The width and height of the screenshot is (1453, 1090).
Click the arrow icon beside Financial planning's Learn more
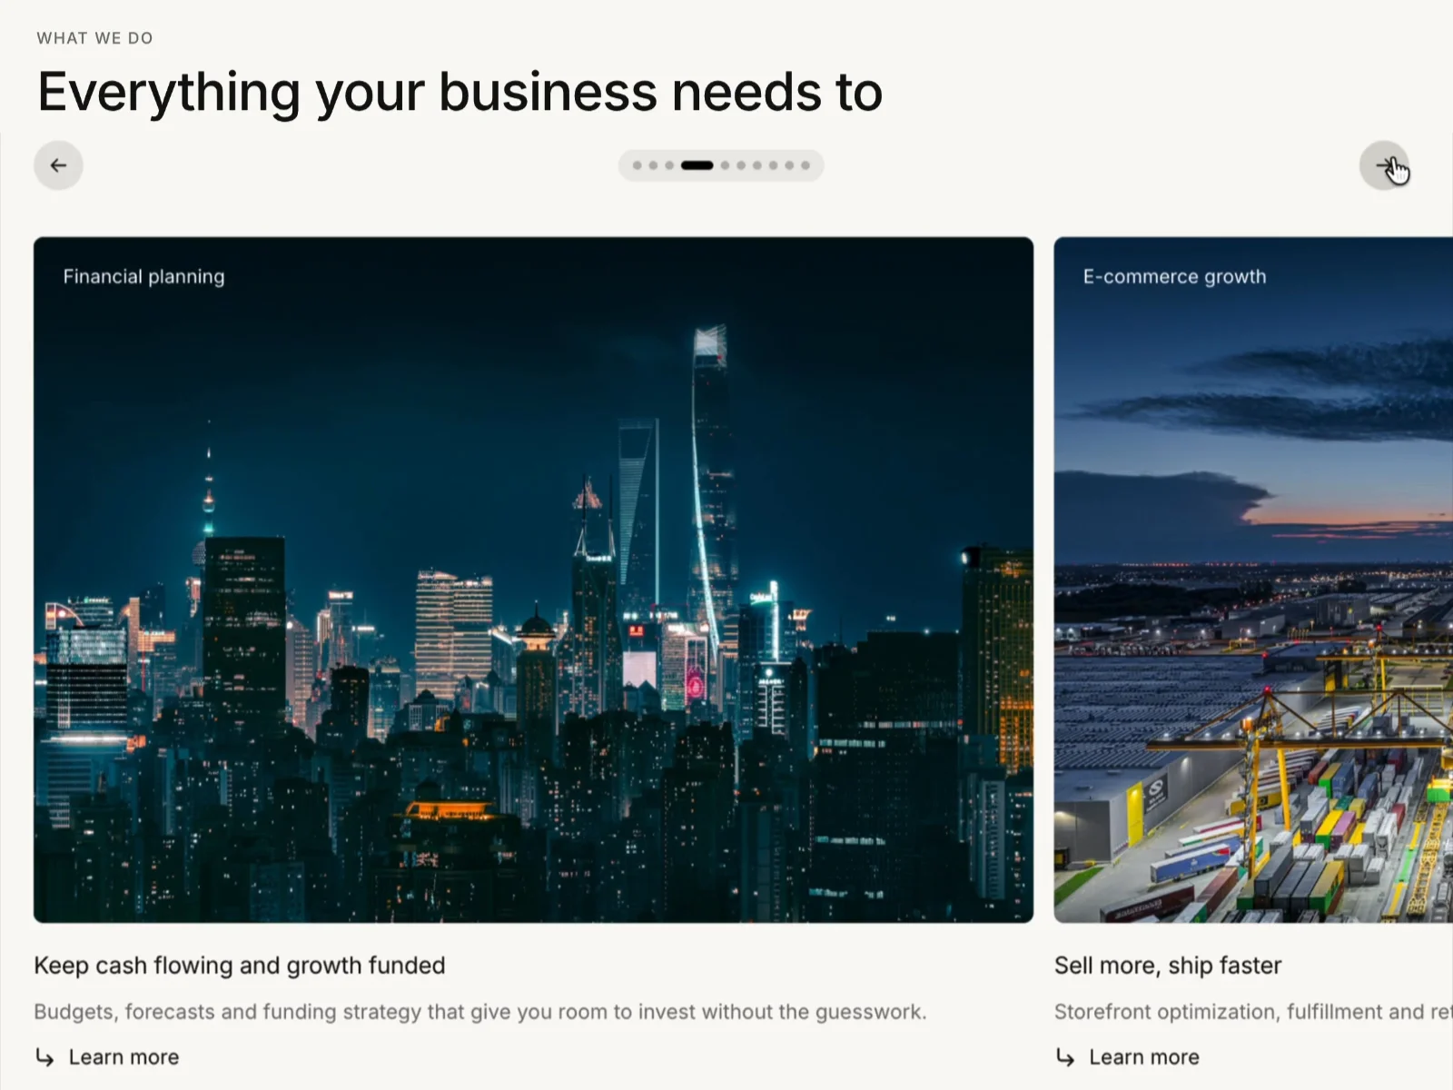(x=44, y=1057)
